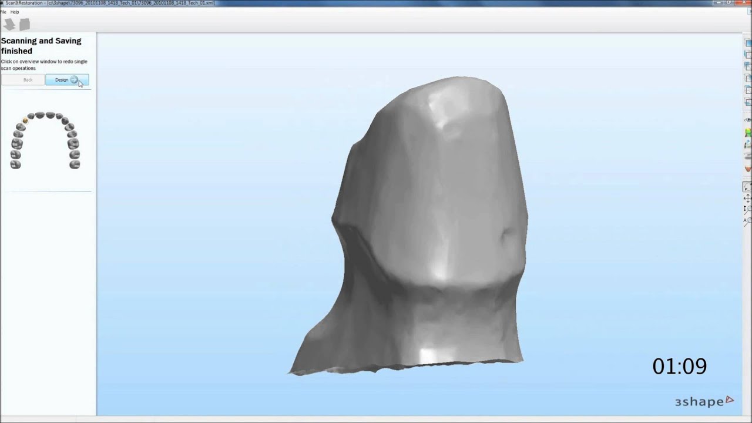752x423 pixels.
Task: Select the pan (four-arrow) tool in right toolbar
Action: (x=747, y=198)
